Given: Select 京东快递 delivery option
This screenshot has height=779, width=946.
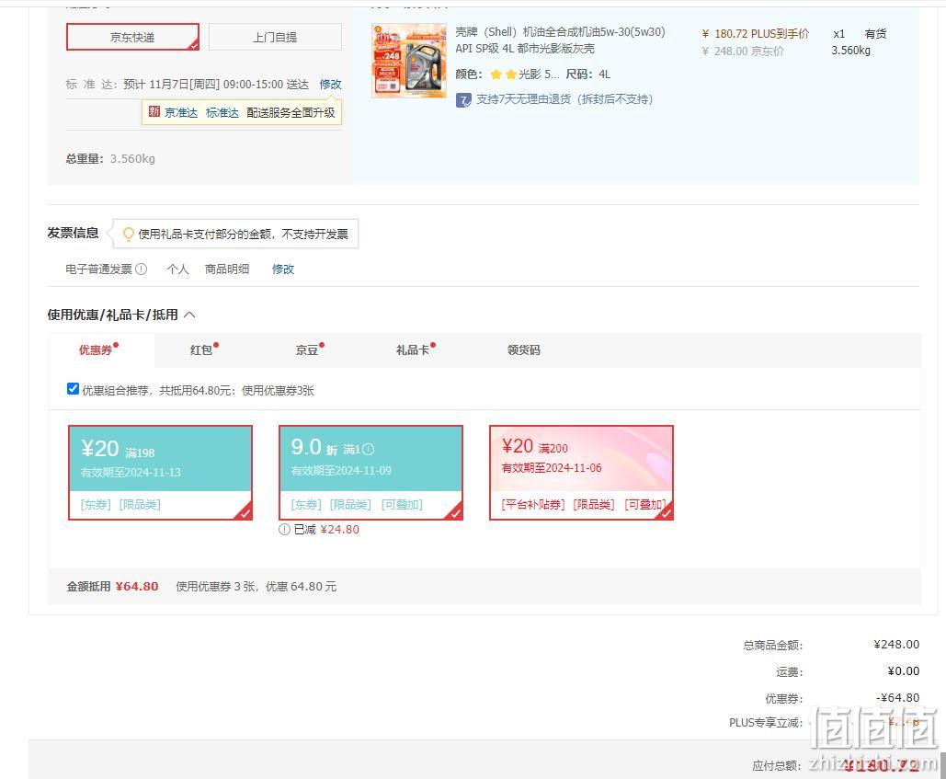Looking at the screenshot, I should [132, 37].
